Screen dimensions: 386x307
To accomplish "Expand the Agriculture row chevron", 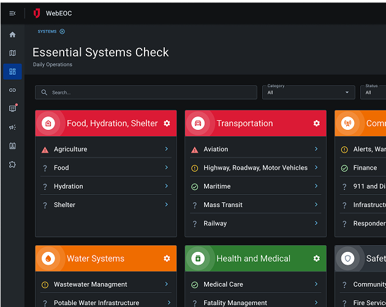I will [167, 149].
